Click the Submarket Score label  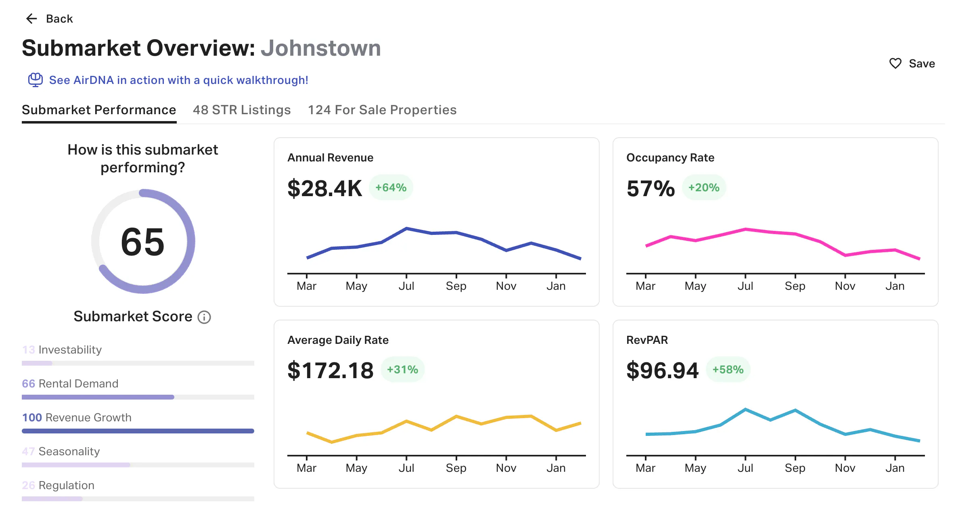pyautogui.click(x=133, y=317)
